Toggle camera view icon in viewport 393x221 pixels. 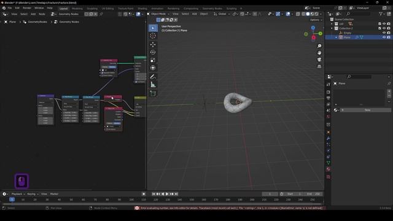(319, 60)
